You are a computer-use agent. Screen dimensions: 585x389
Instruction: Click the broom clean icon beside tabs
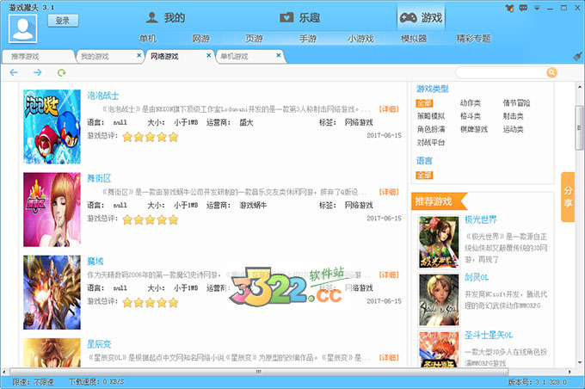[x=577, y=57]
